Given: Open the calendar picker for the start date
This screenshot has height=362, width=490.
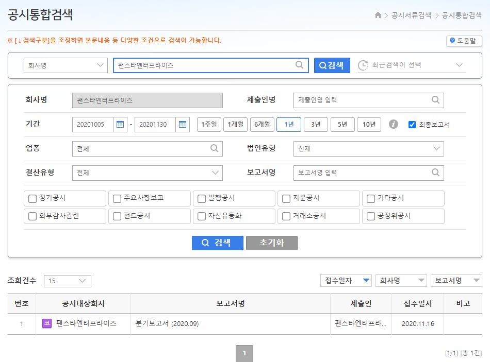Looking at the screenshot, I should [120, 124].
